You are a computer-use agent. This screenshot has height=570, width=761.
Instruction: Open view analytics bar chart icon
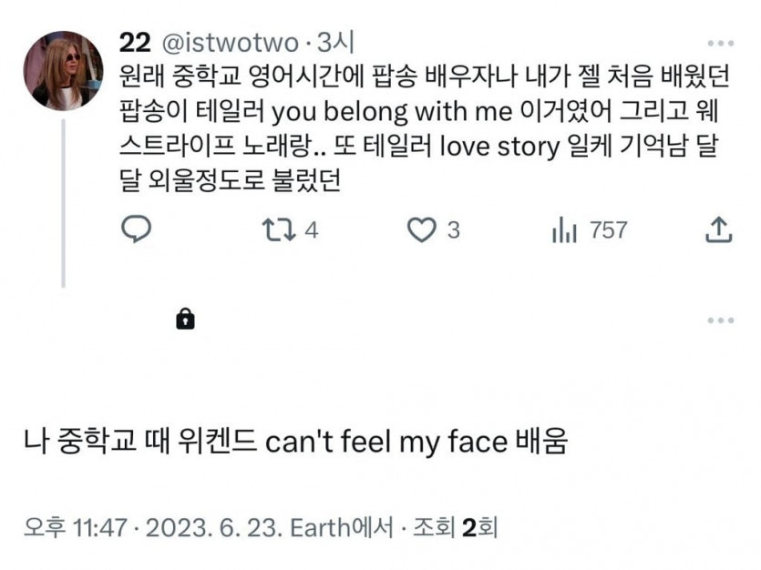point(564,230)
